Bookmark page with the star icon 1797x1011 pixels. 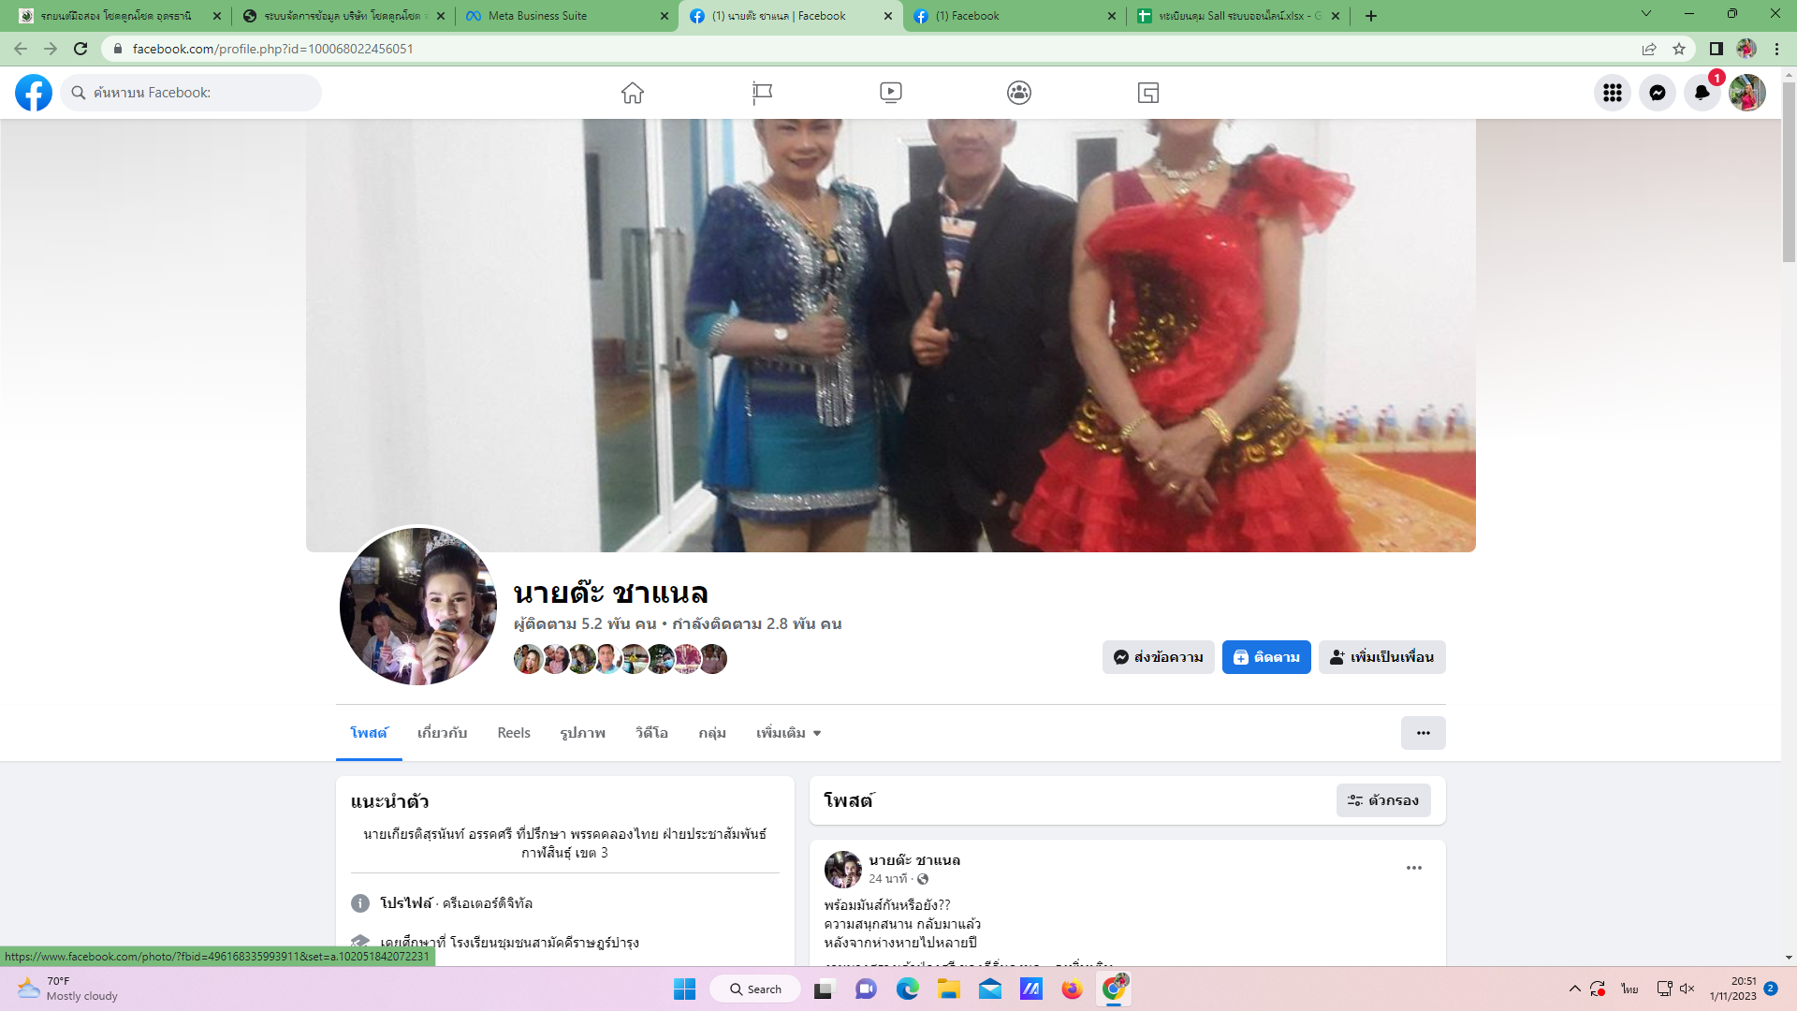click(x=1679, y=49)
